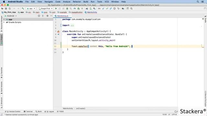Screen dimensions: 207x116
Task: Open the VCS menu
Action: click(x=106, y=2)
